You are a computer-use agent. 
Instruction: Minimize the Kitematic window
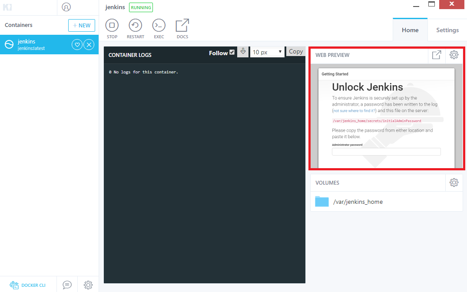click(416, 6)
